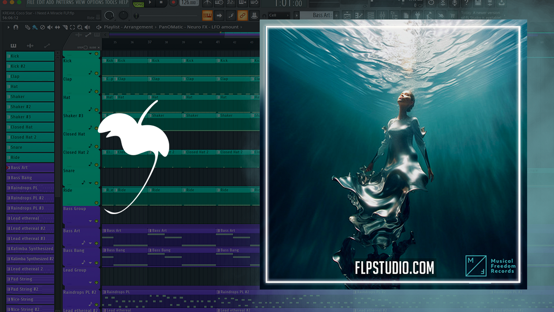The image size is (554, 312).
Task: Toggle SONG playback mode
Action: click(138, 4)
